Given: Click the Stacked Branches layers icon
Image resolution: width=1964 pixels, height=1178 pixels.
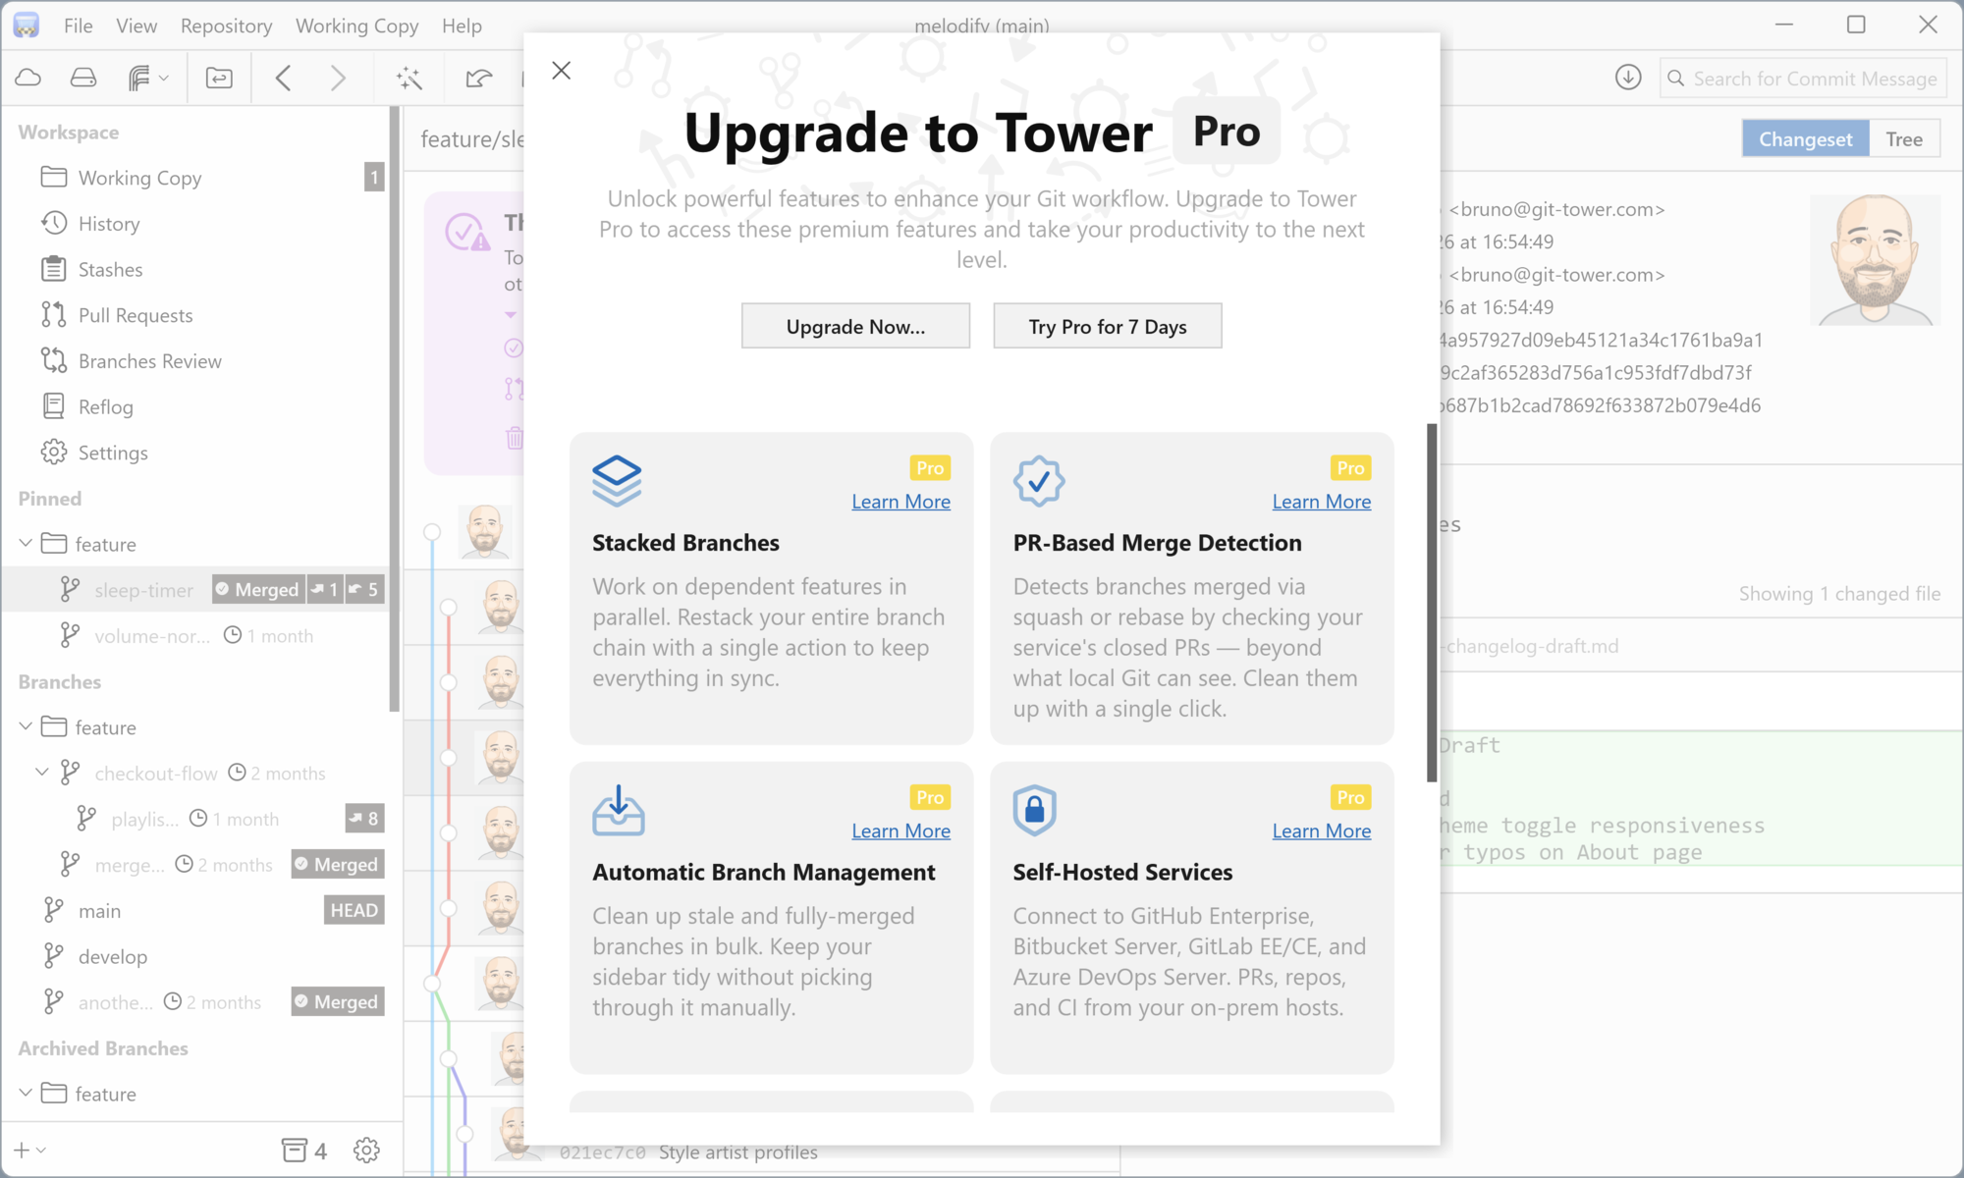Looking at the screenshot, I should pyautogui.click(x=617, y=481).
